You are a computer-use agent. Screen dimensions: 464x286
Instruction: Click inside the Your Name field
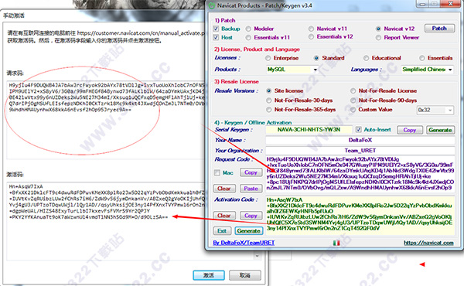coord(360,140)
